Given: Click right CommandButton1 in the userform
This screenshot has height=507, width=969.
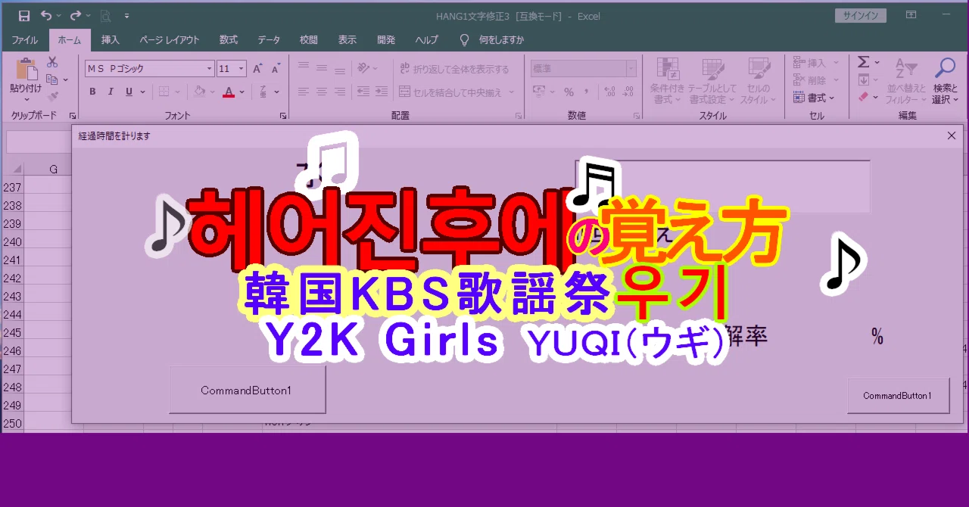Looking at the screenshot, I should point(898,396).
